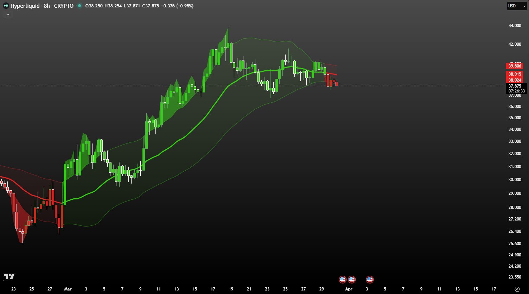Click the 44.000 price axis label
529x294 pixels.
click(515, 26)
